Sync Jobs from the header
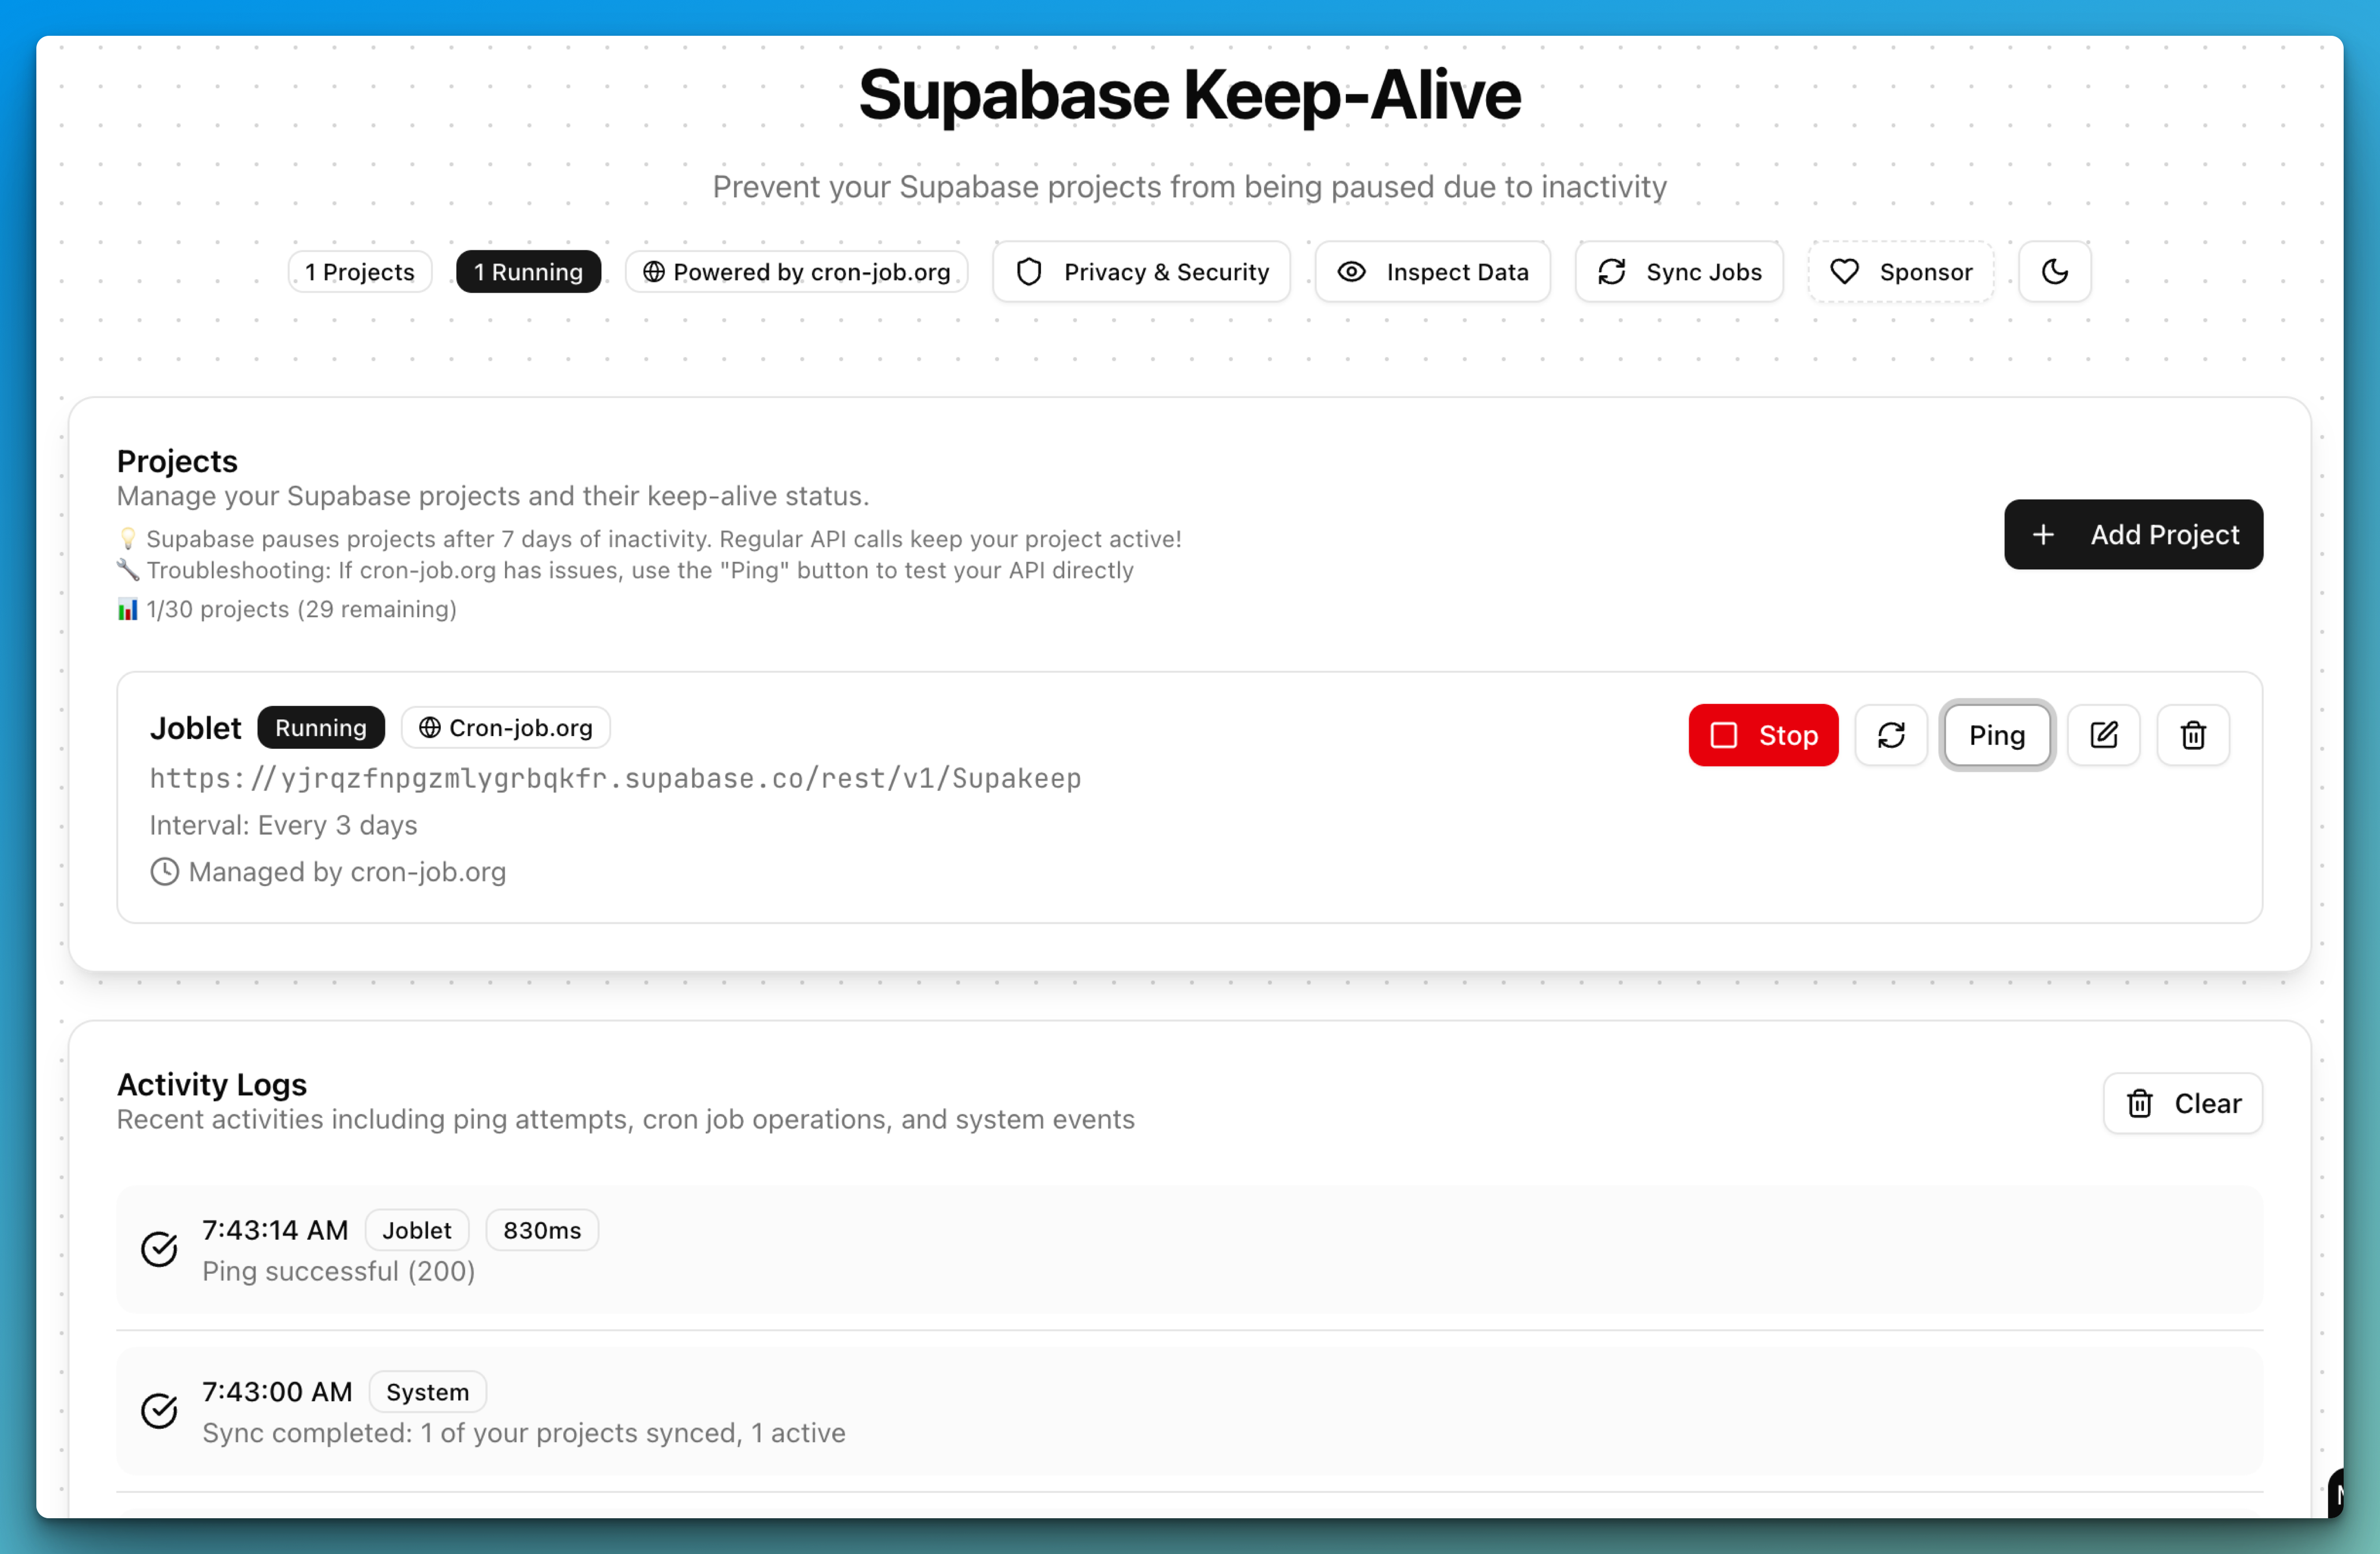2380x1554 pixels. tap(1679, 272)
